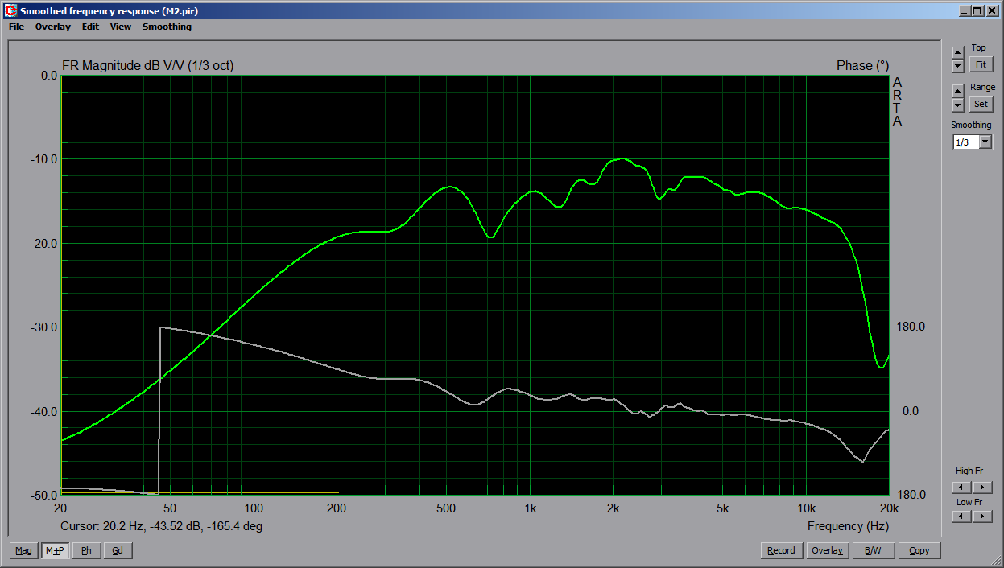Click the Set range button
Viewport: 1004px width, 568px height.
980,104
